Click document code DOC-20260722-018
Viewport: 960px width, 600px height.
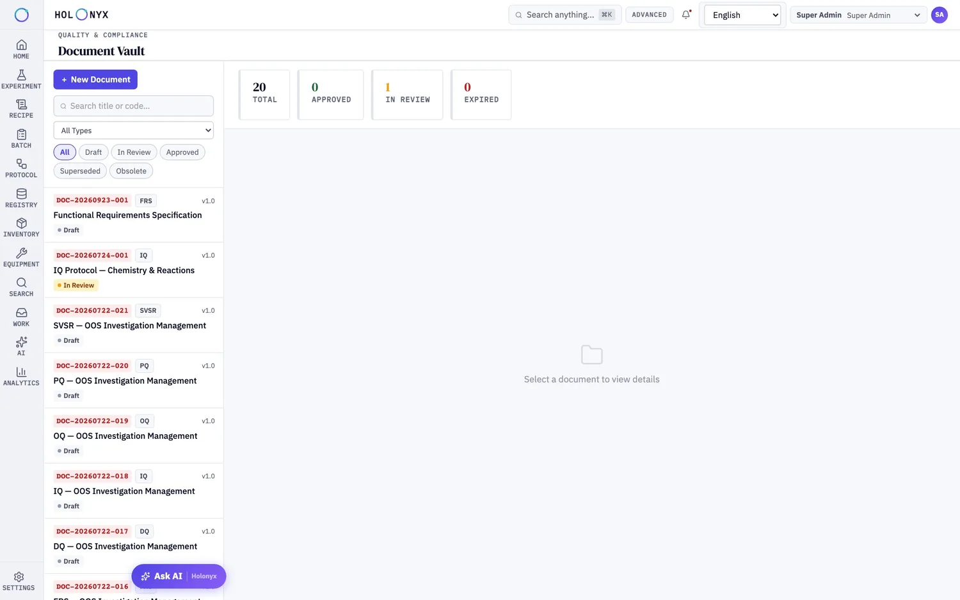pyautogui.click(x=92, y=476)
